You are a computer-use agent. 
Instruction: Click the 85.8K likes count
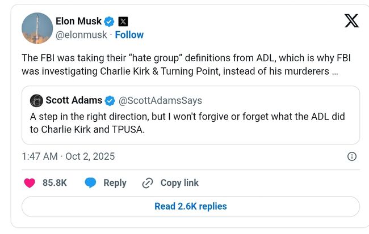pos(55,183)
